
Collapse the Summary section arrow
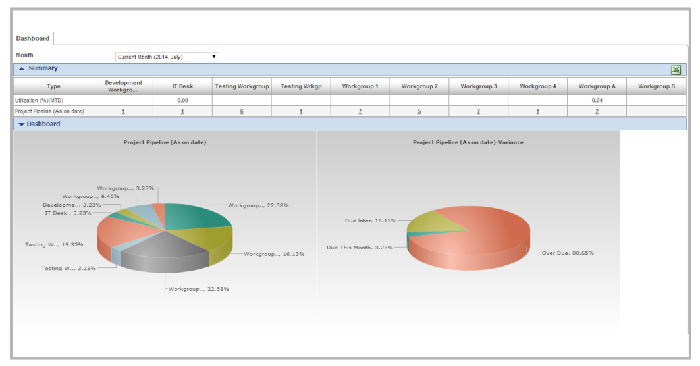[22, 68]
